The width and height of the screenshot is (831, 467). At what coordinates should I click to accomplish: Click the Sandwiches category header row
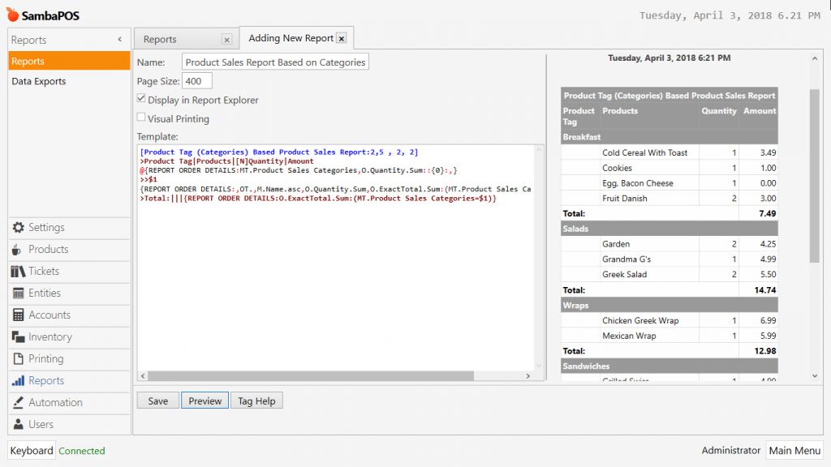[670, 366]
